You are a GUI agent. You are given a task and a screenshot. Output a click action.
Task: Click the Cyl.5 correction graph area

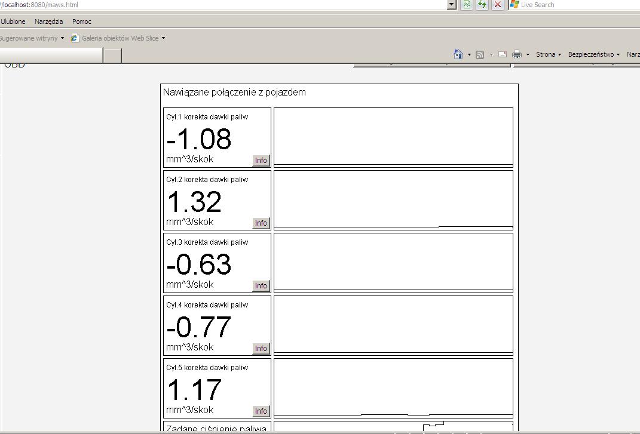point(393,388)
